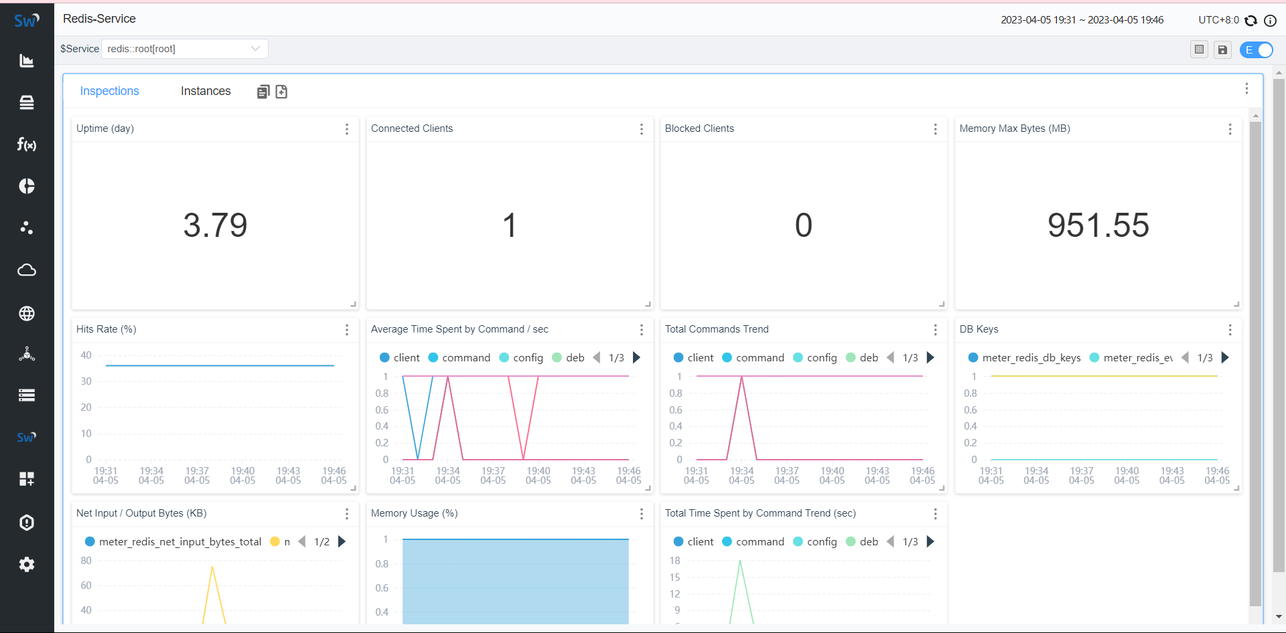Image resolution: width=1286 pixels, height=633 pixels.
Task: Click the save dashboard icon
Action: [x=1222, y=50]
